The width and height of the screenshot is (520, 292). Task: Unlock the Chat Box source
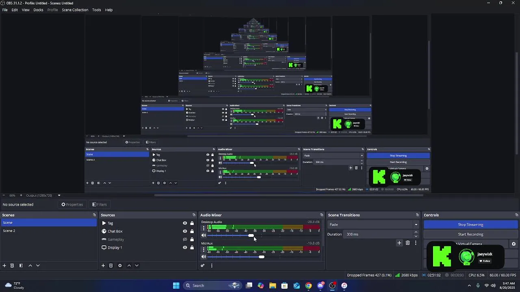pos(192,231)
